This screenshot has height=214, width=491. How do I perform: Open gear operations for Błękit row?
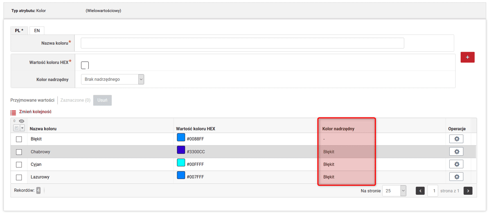click(x=457, y=139)
